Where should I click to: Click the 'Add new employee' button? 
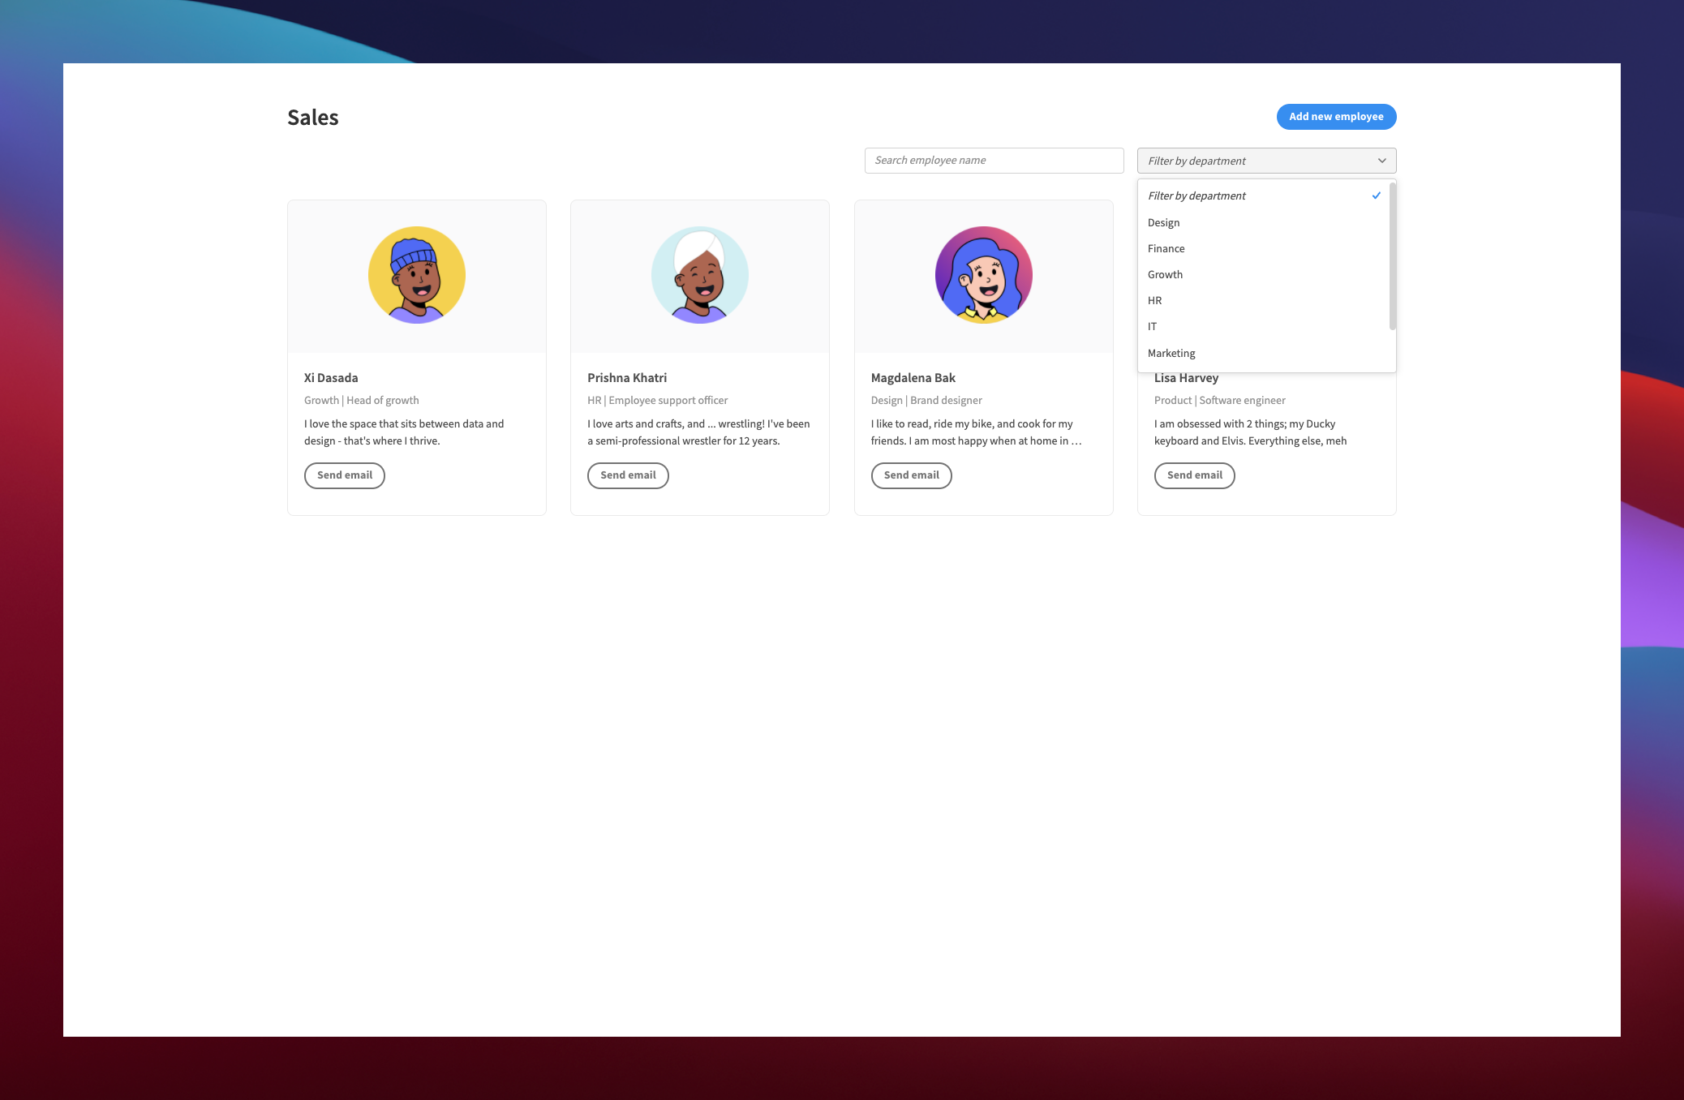[x=1335, y=117]
